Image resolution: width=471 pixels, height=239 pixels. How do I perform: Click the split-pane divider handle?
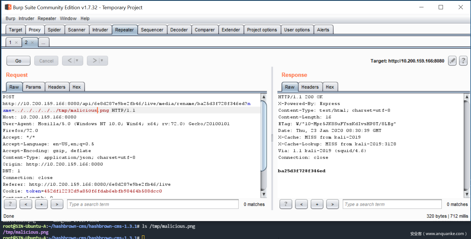pyautogui.click(x=272, y=138)
